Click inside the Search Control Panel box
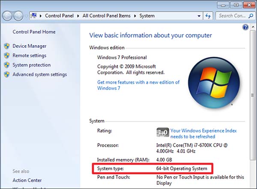Screen dimensions: 257x189 [231, 16]
